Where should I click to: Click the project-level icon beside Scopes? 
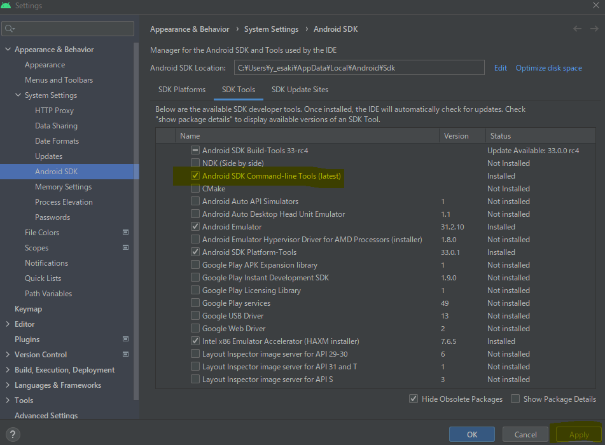click(125, 247)
